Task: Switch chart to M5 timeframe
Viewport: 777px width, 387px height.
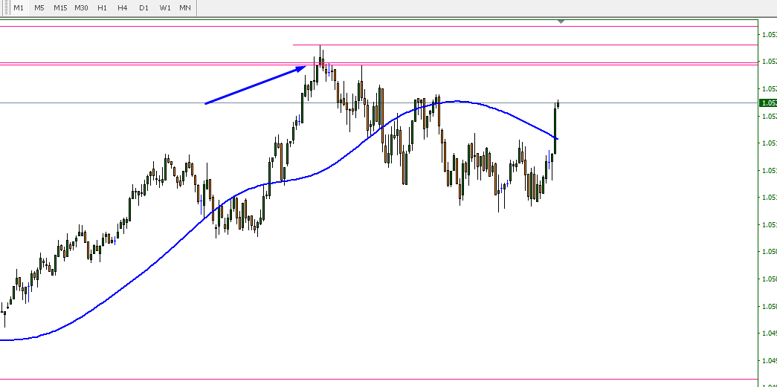Action: click(39, 8)
